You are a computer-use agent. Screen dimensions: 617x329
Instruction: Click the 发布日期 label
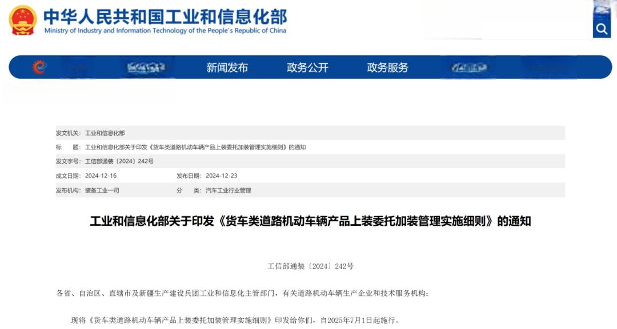coord(189,176)
